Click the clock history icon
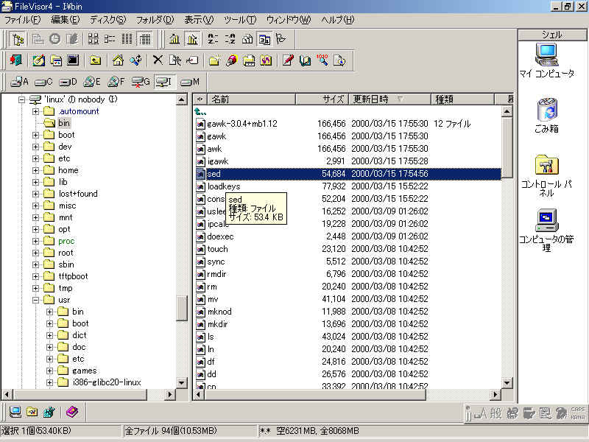 54,39
